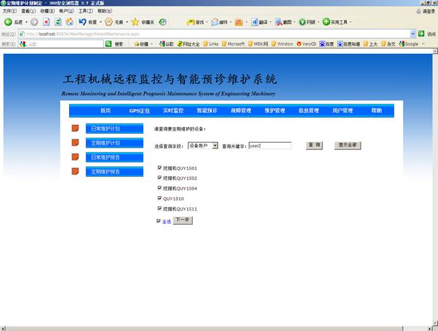Viewport: 438px width, 331px height.
Task: Open the 工具(T) menu in menu bar
Action: click(x=86, y=11)
